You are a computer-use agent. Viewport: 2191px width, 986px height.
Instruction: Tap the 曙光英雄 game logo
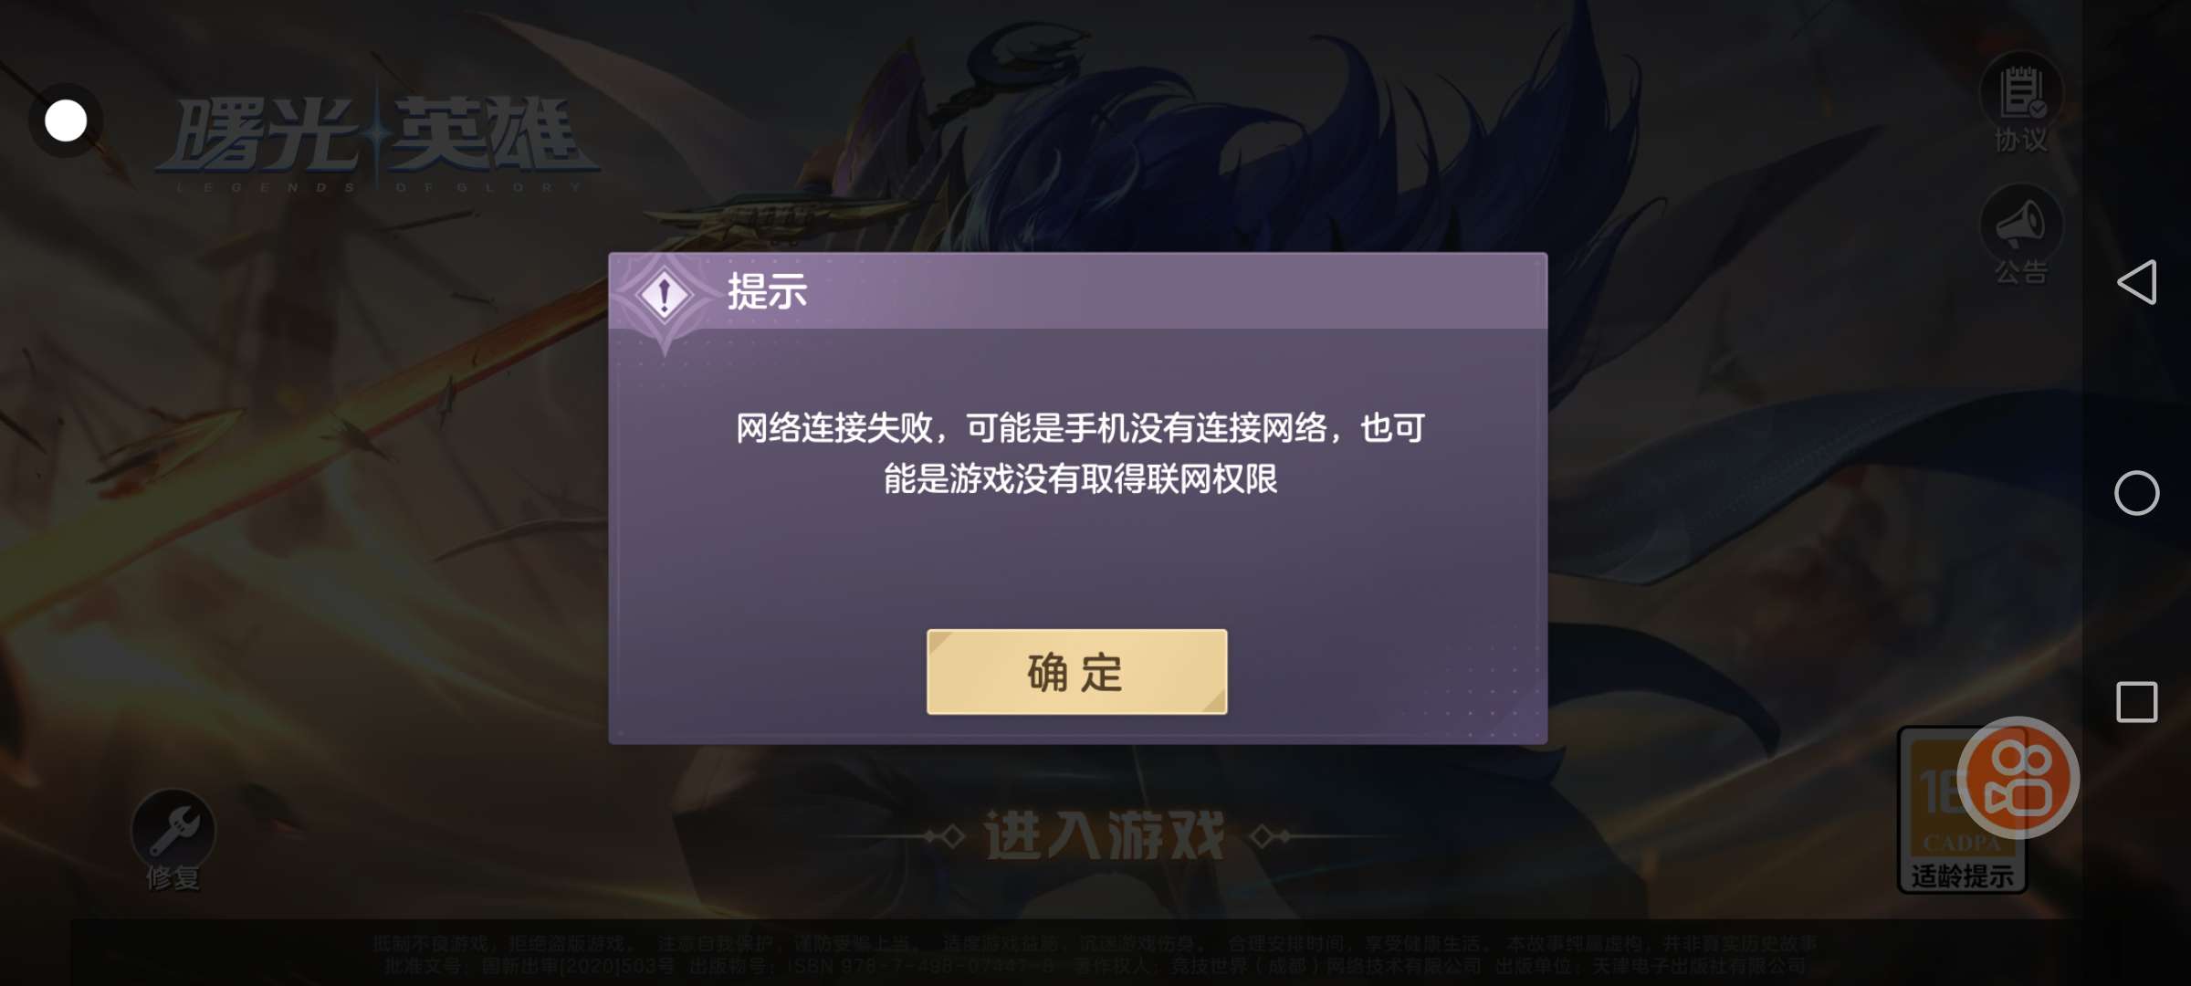pos(377,142)
